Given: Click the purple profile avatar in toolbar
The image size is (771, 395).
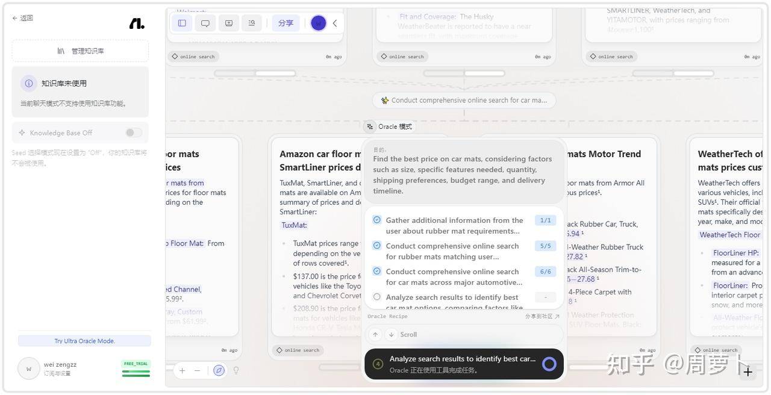Looking at the screenshot, I should point(319,23).
